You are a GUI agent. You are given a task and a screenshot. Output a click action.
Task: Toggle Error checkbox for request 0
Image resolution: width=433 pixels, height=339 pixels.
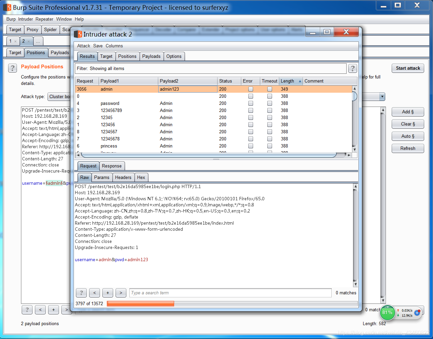pyautogui.click(x=251, y=96)
